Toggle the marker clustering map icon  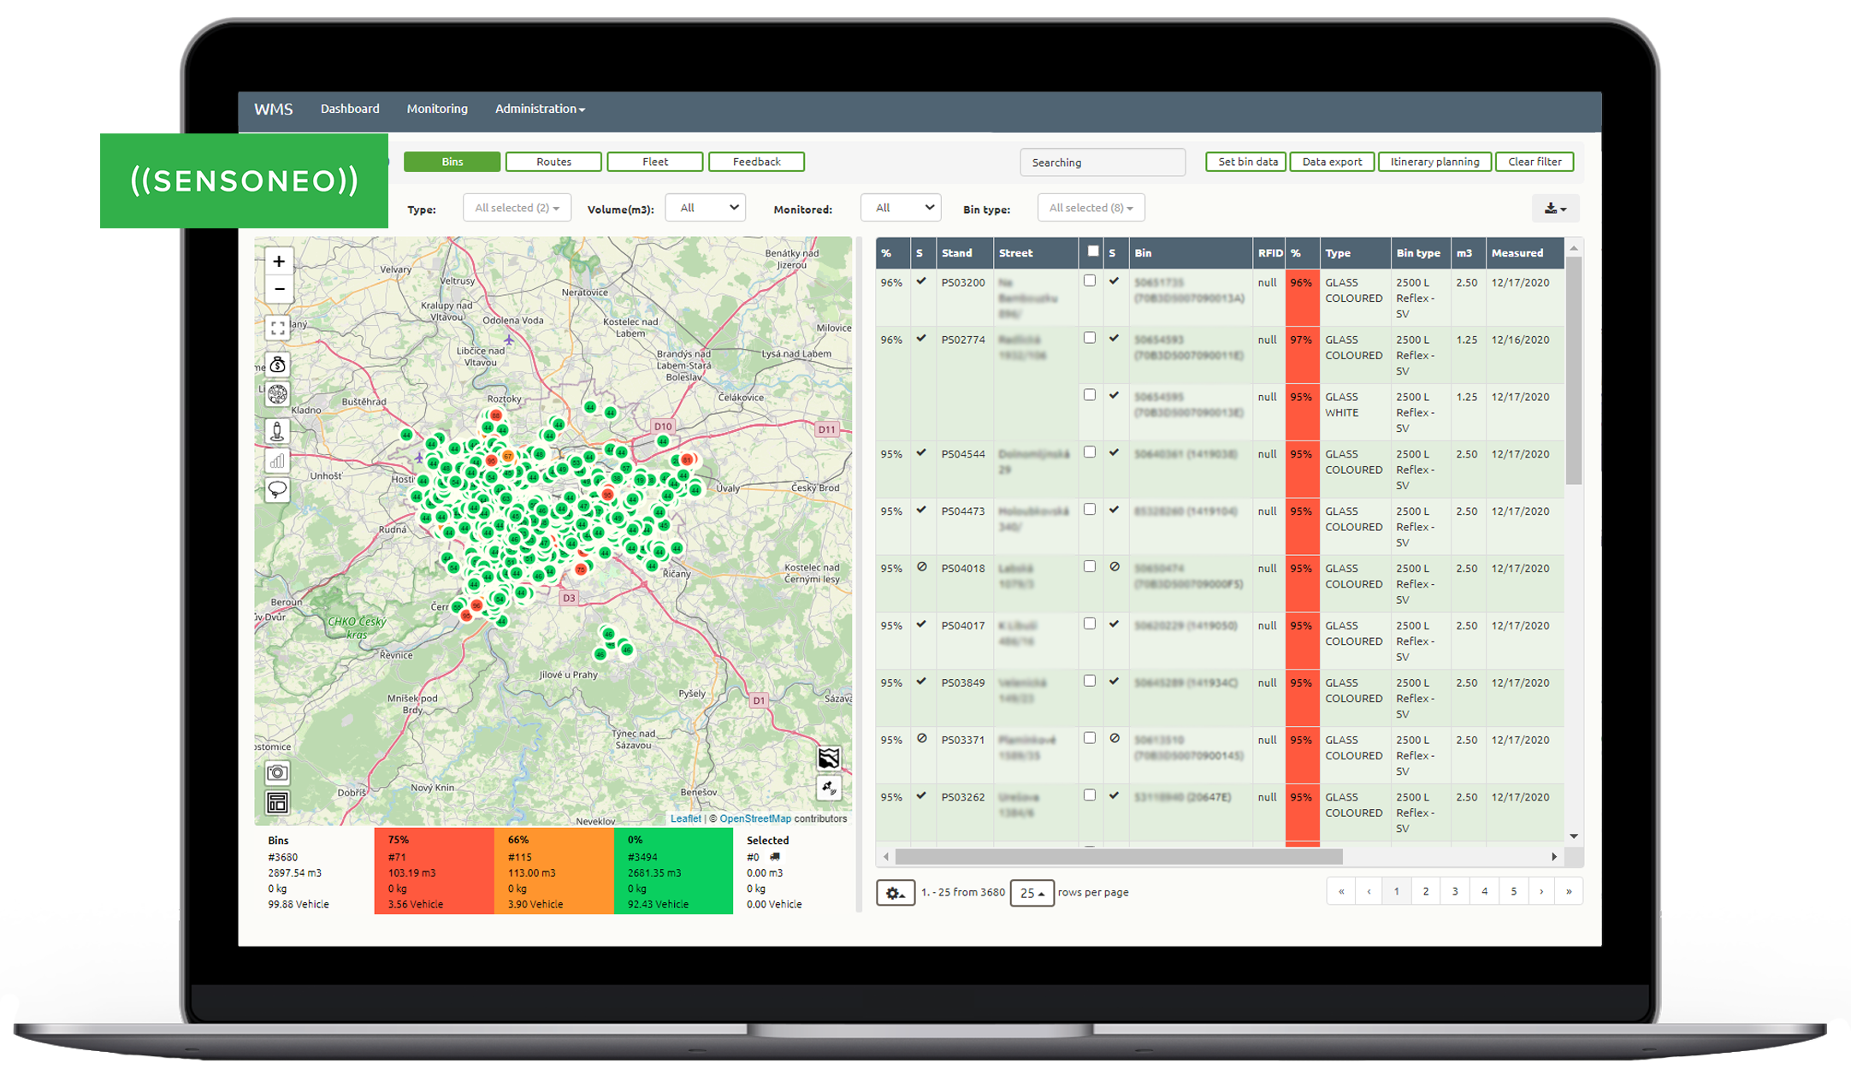pyautogui.click(x=277, y=394)
